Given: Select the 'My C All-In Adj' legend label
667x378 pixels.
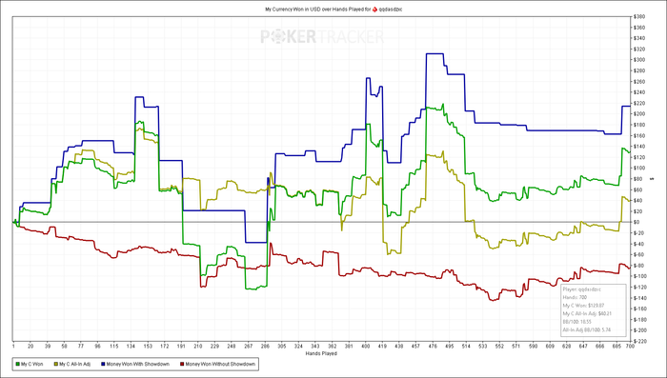Looking at the screenshot, I should pyautogui.click(x=75, y=364).
